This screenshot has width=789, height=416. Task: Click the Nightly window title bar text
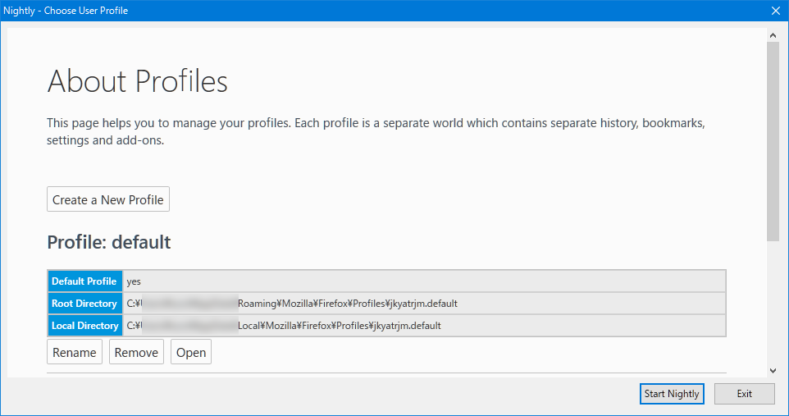point(66,11)
